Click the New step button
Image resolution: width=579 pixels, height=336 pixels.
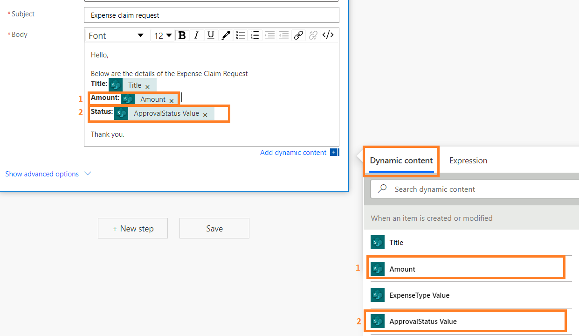tap(133, 229)
